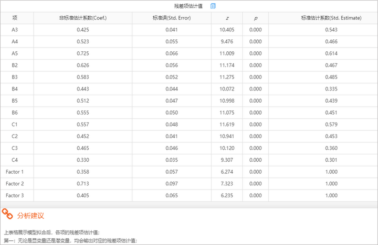The image size is (378, 245).
Task: Click z value 11.174 in row B2
Action: tap(227, 65)
